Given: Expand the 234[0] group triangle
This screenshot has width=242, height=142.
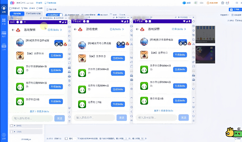Looking at the screenshot, I should click(x=15, y=126).
